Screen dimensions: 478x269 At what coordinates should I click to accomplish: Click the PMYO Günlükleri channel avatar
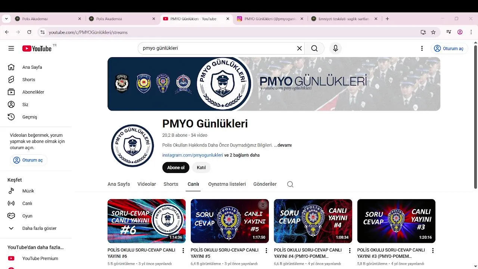click(x=133, y=145)
